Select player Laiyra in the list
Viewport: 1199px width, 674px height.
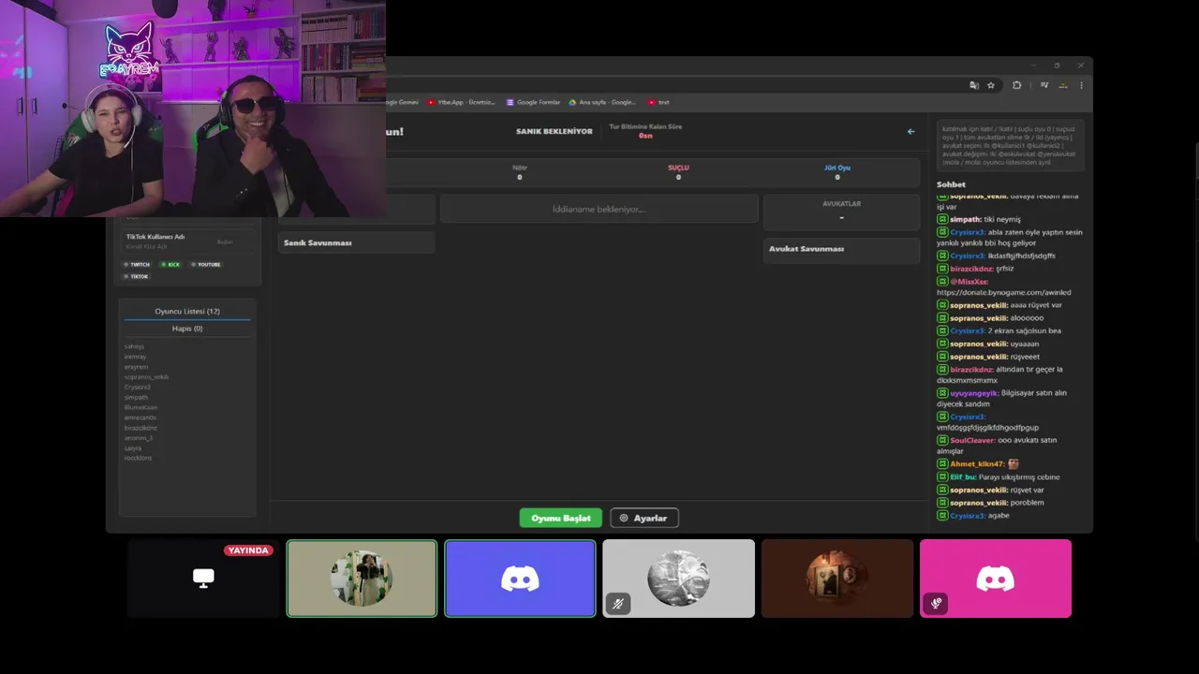[132, 447]
